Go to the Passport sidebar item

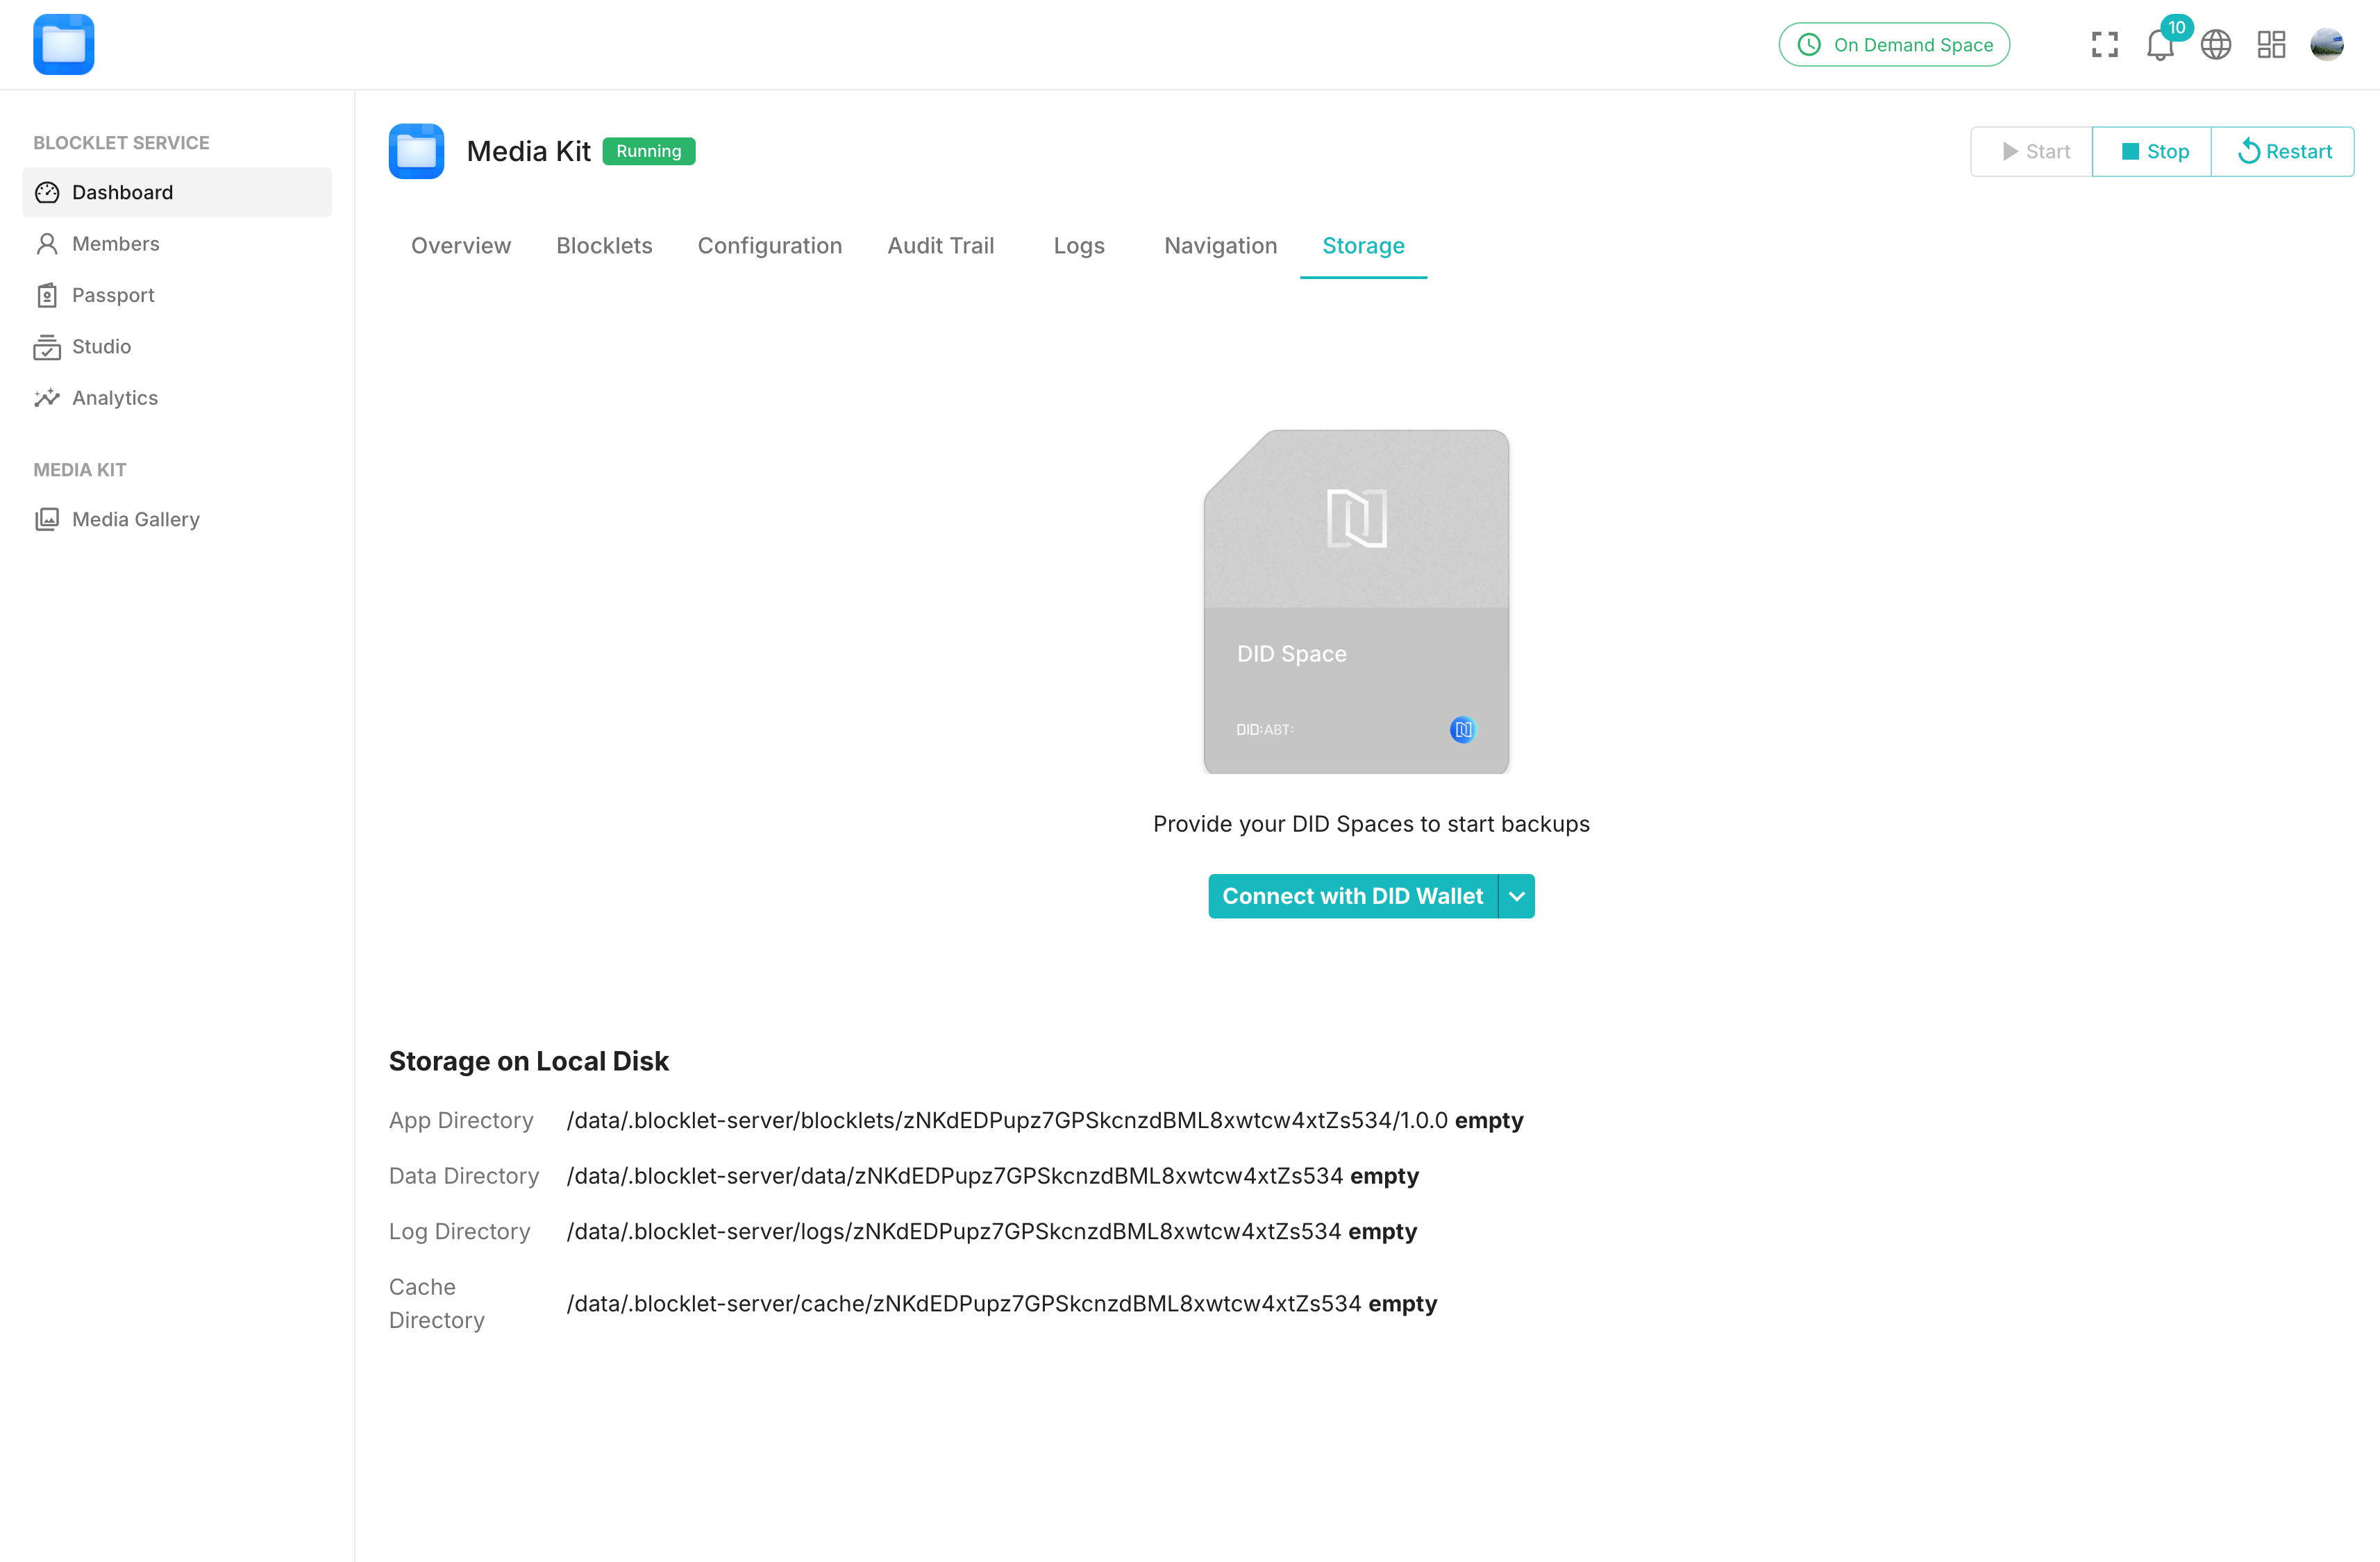pyautogui.click(x=113, y=295)
